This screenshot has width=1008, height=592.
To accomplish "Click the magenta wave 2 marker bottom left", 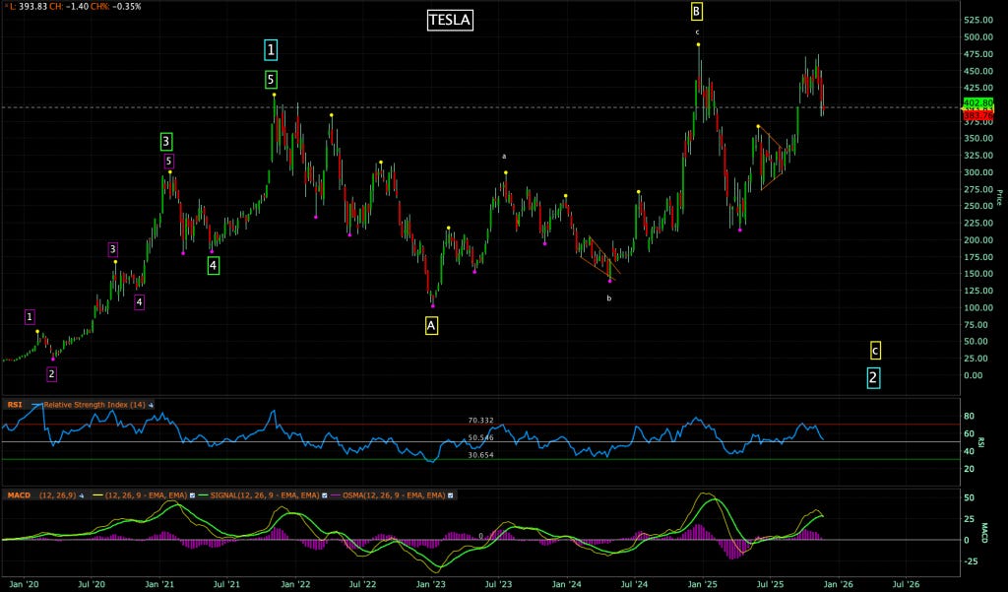I will pos(51,373).
